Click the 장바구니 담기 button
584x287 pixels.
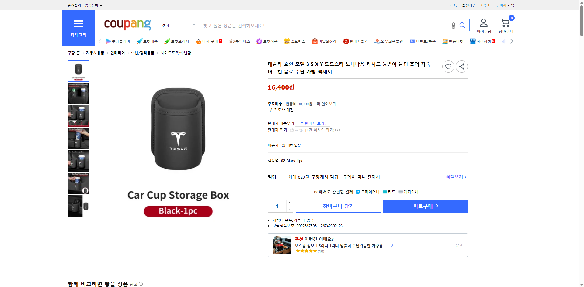338,206
